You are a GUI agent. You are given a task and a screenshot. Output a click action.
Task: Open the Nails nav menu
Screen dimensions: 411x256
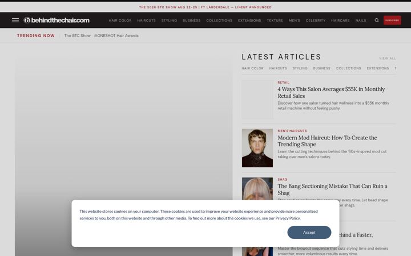click(x=361, y=20)
